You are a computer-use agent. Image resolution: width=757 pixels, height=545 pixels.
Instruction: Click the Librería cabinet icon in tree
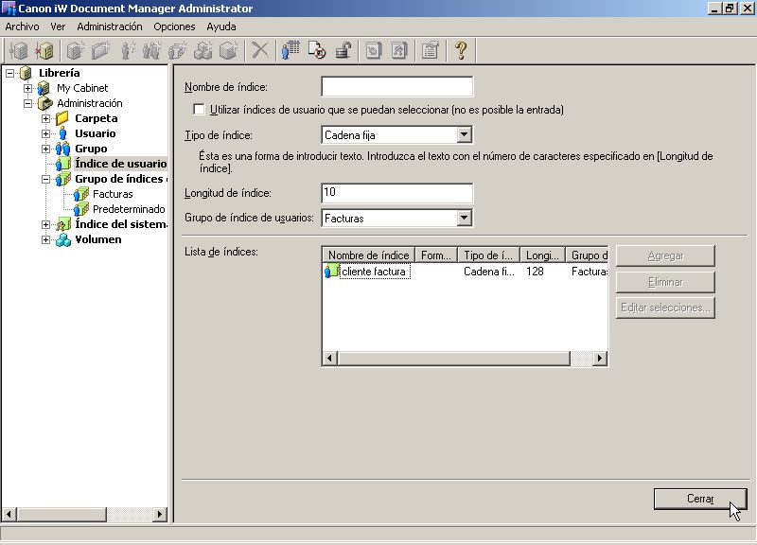coord(26,73)
